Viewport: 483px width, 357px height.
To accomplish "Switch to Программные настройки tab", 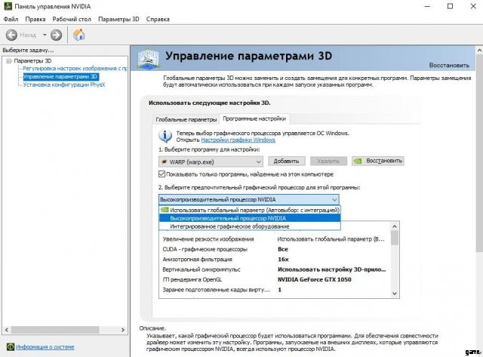I will tap(254, 118).
